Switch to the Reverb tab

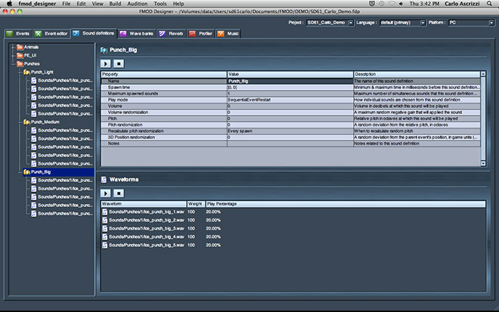(x=172, y=34)
